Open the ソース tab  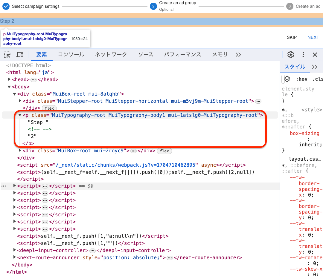pyautogui.click(x=146, y=54)
